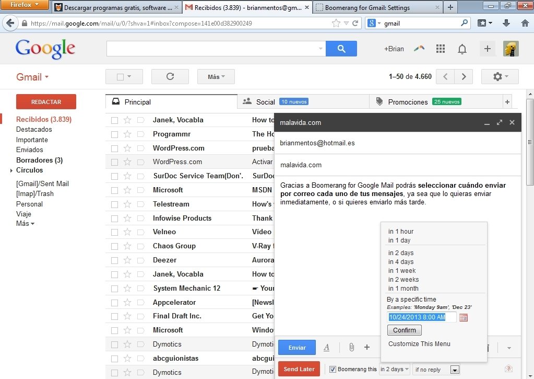Open the calendar picker next to date field

tap(463, 318)
